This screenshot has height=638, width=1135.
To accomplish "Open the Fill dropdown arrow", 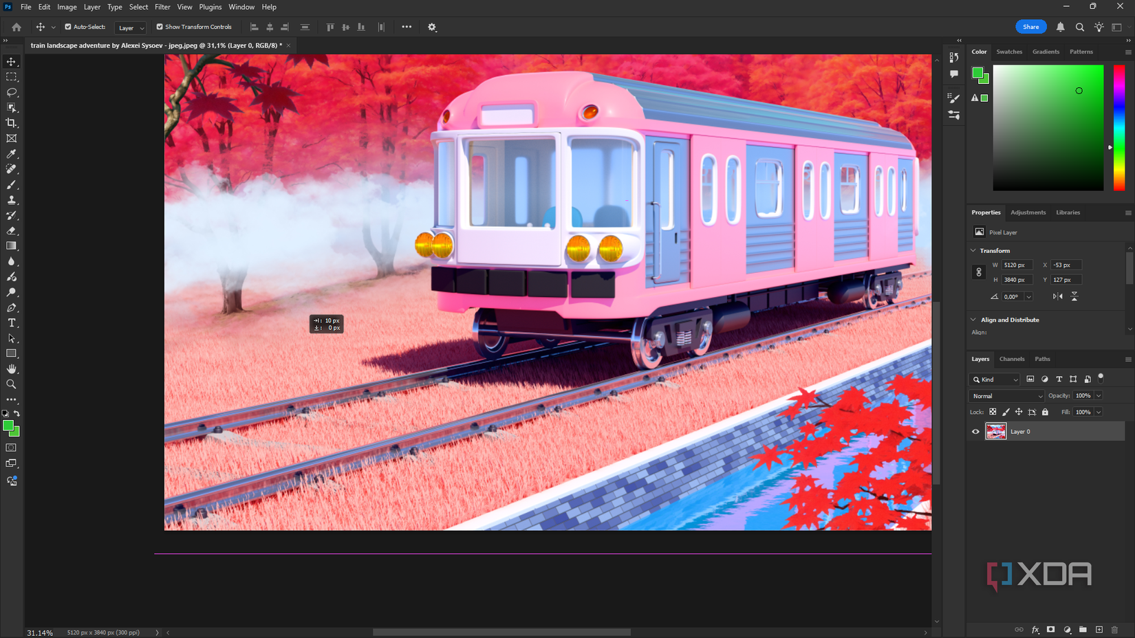I will [1099, 412].
